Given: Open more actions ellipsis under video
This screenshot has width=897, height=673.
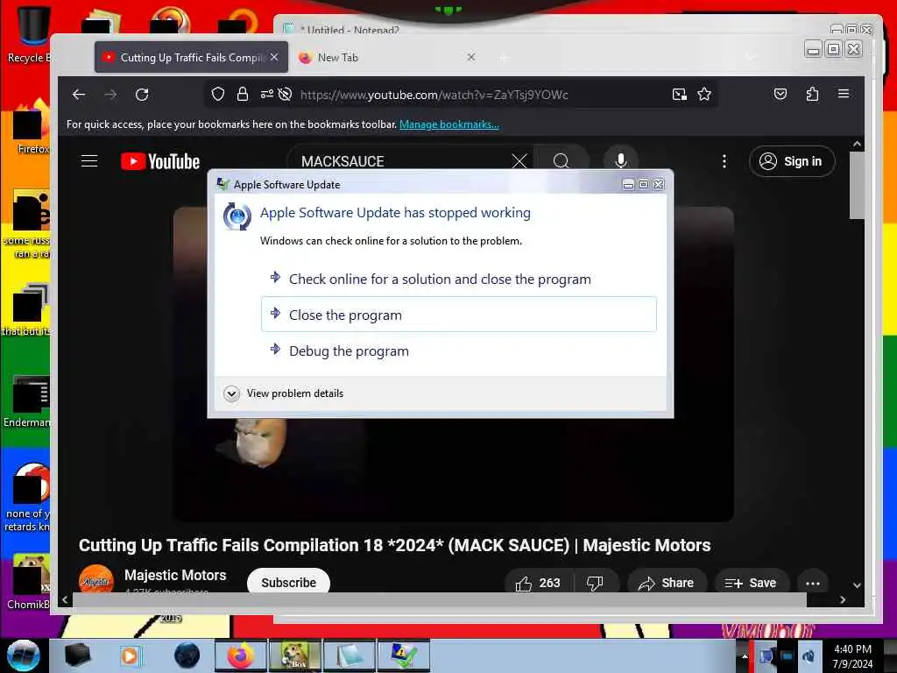Looking at the screenshot, I should [812, 583].
